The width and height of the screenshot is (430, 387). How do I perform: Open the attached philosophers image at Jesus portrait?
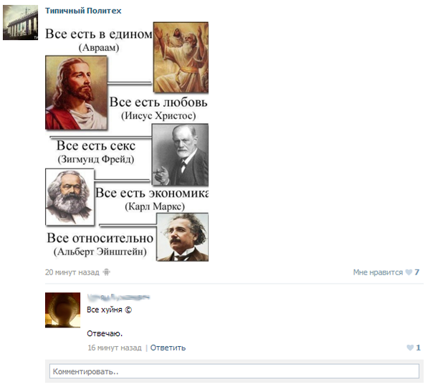pyautogui.click(x=76, y=92)
